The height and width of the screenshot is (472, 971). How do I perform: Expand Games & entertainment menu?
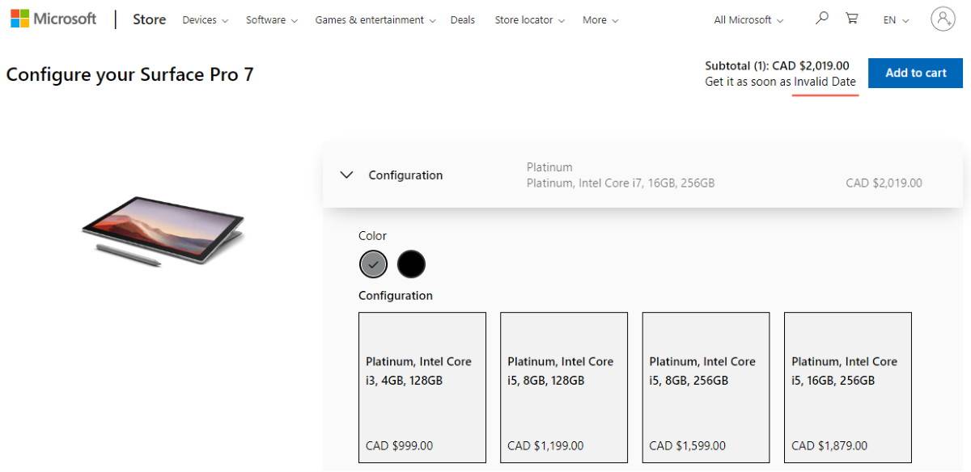375,20
